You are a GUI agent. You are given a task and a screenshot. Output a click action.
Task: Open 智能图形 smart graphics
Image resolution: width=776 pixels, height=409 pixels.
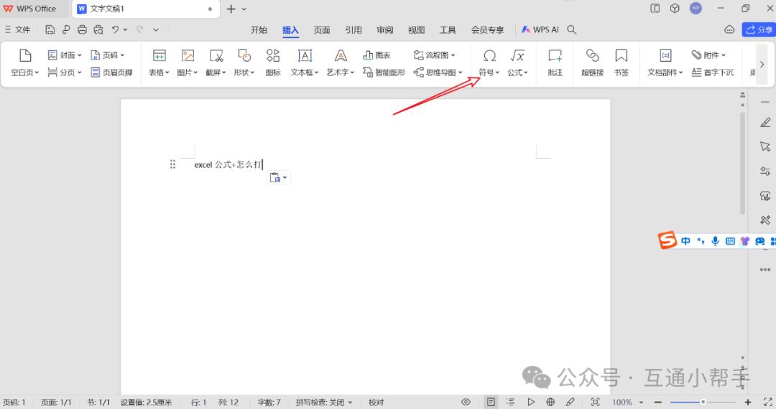tap(384, 72)
